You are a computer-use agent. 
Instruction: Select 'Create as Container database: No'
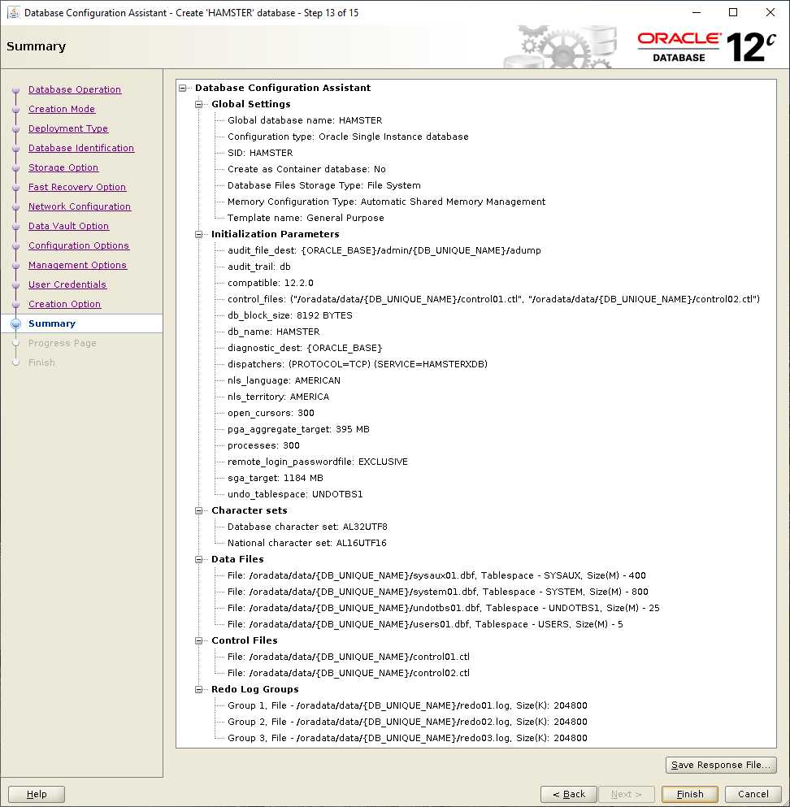[x=306, y=169]
